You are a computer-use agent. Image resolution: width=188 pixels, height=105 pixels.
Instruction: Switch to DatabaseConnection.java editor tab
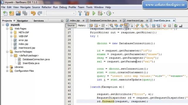point(103,21)
